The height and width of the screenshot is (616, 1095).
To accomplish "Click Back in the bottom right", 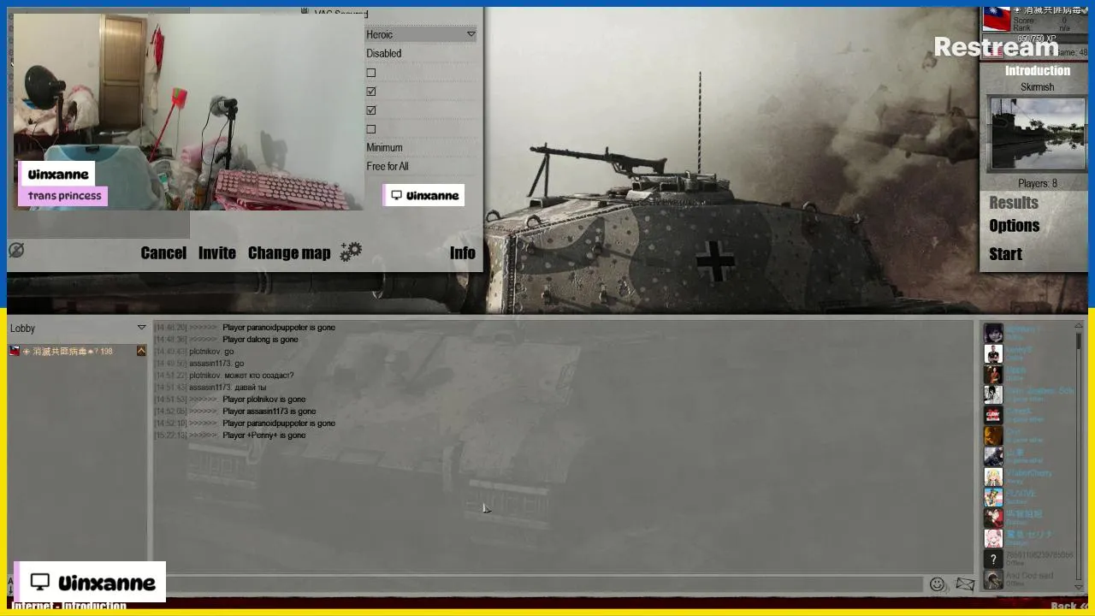I will click(1068, 607).
